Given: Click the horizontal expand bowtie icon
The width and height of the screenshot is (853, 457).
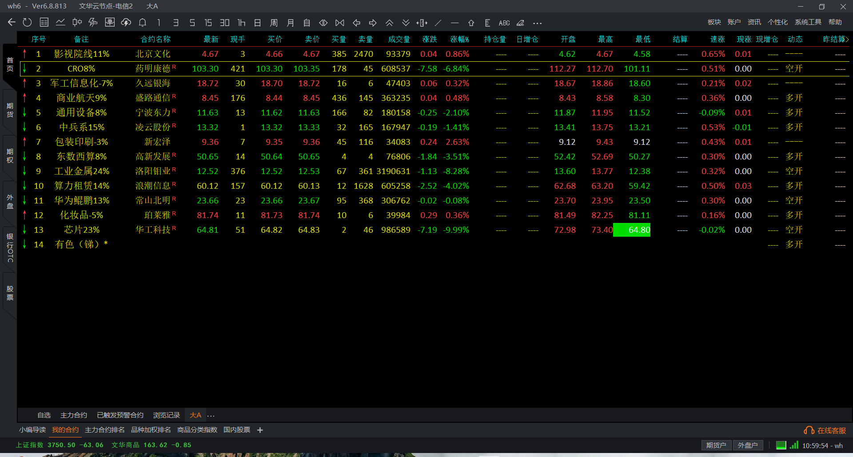Looking at the screenshot, I should (340, 23).
